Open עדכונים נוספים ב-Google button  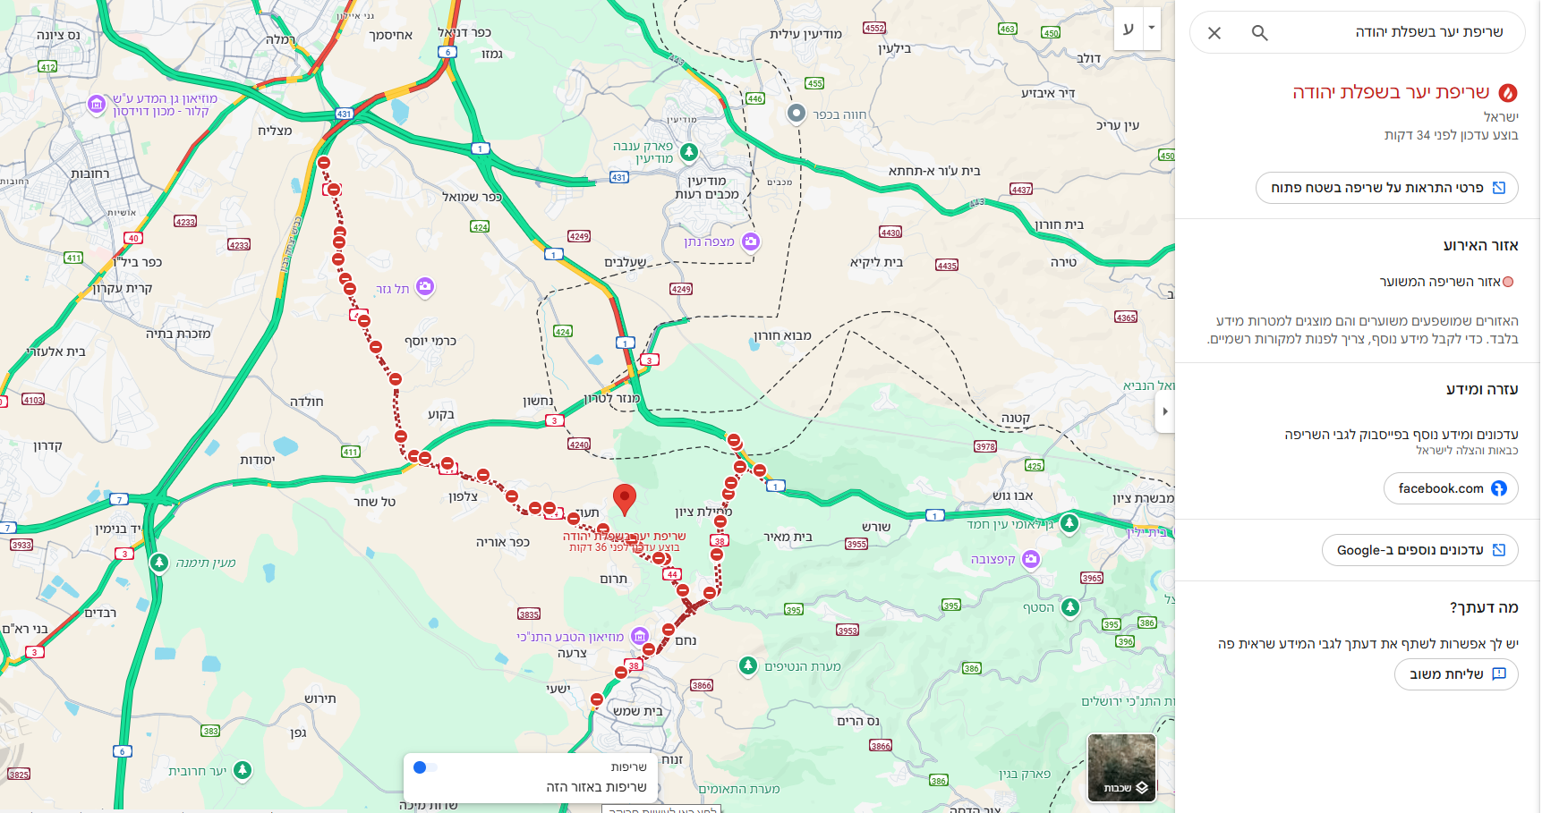click(1420, 550)
